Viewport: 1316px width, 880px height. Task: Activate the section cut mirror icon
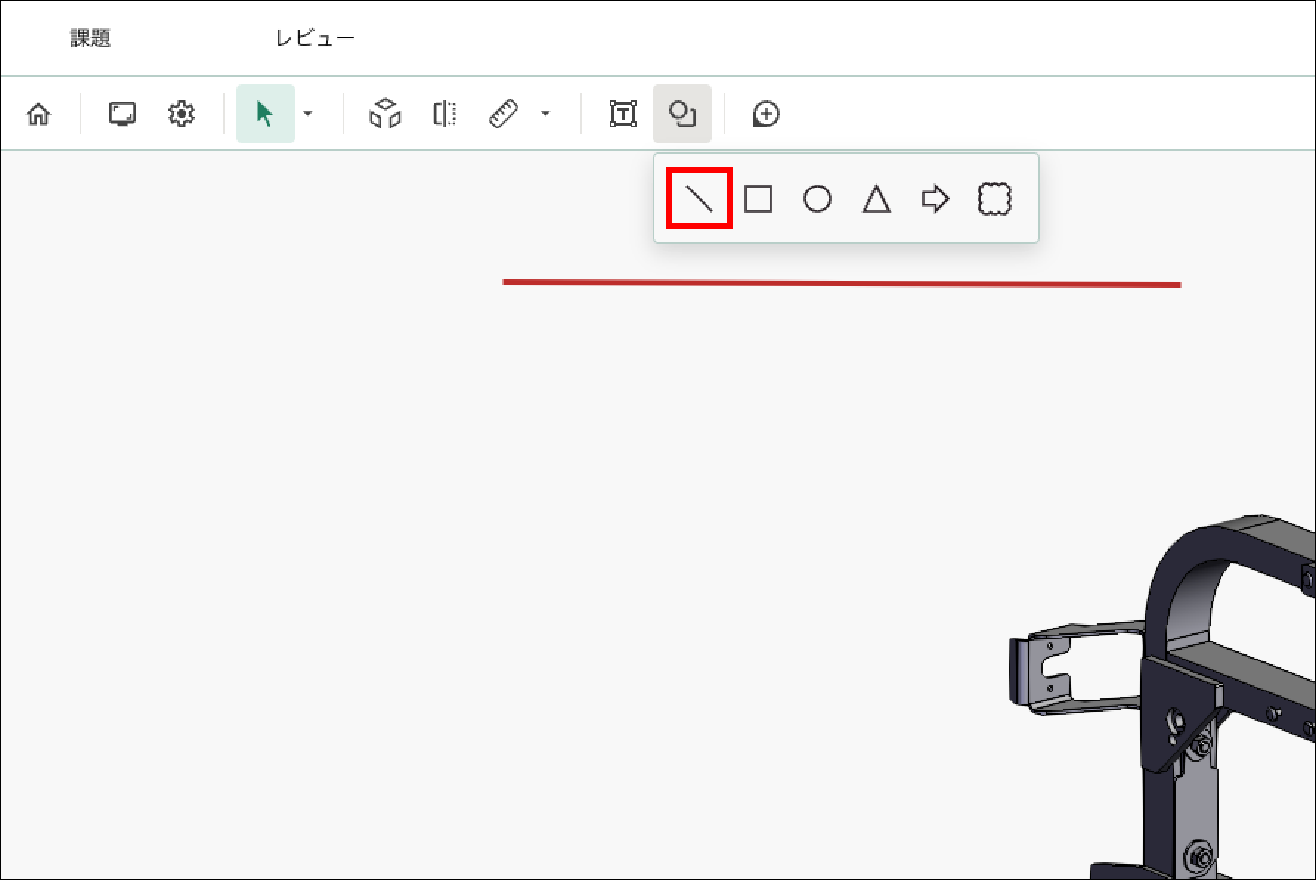coord(445,114)
